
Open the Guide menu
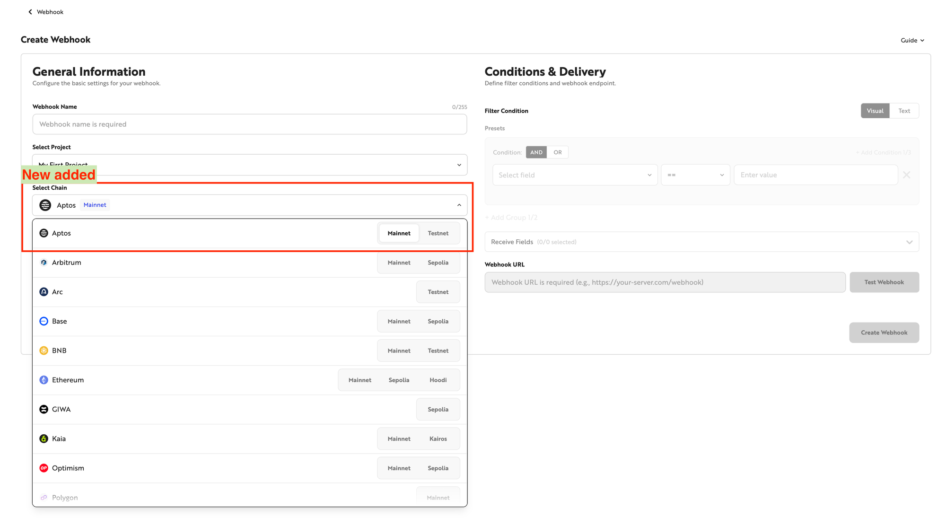tap(912, 40)
